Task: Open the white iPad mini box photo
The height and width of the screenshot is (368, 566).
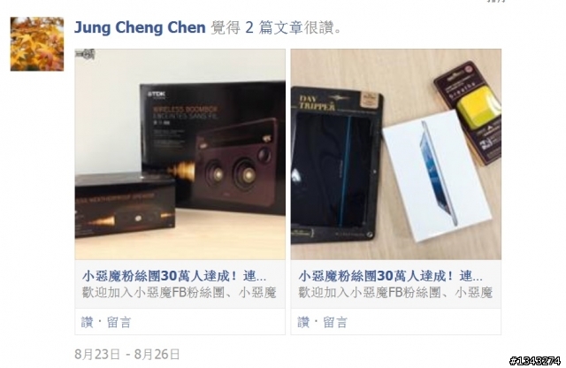Action: [x=396, y=154]
